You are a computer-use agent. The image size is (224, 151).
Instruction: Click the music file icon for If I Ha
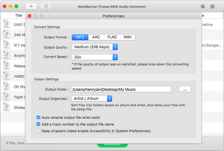7,45
